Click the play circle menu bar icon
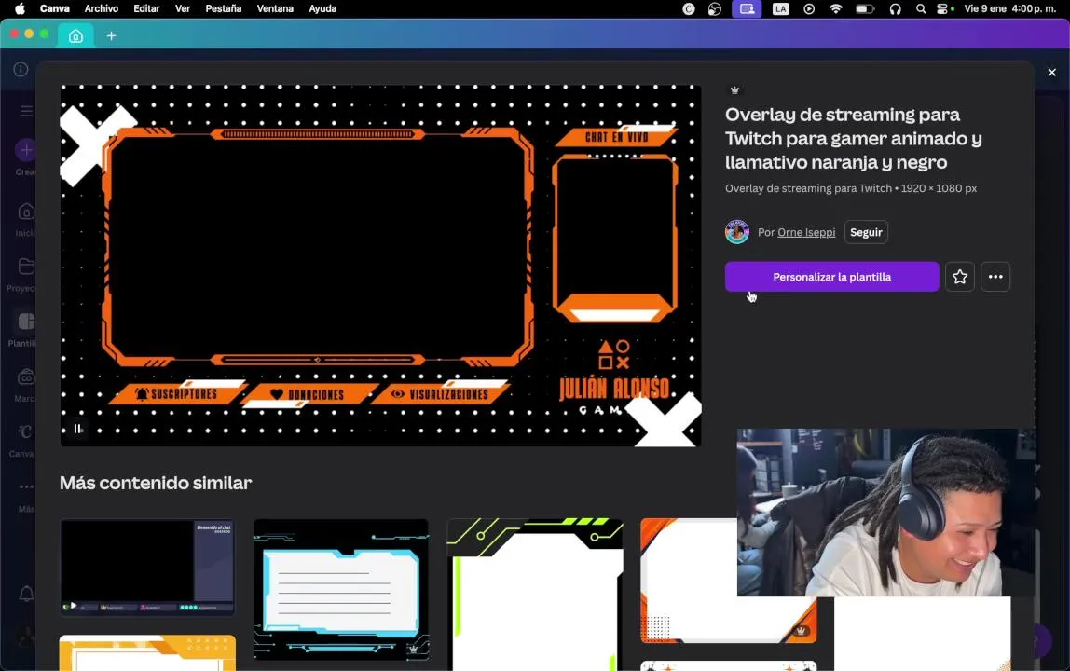This screenshot has height=671, width=1070. (809, 9)
